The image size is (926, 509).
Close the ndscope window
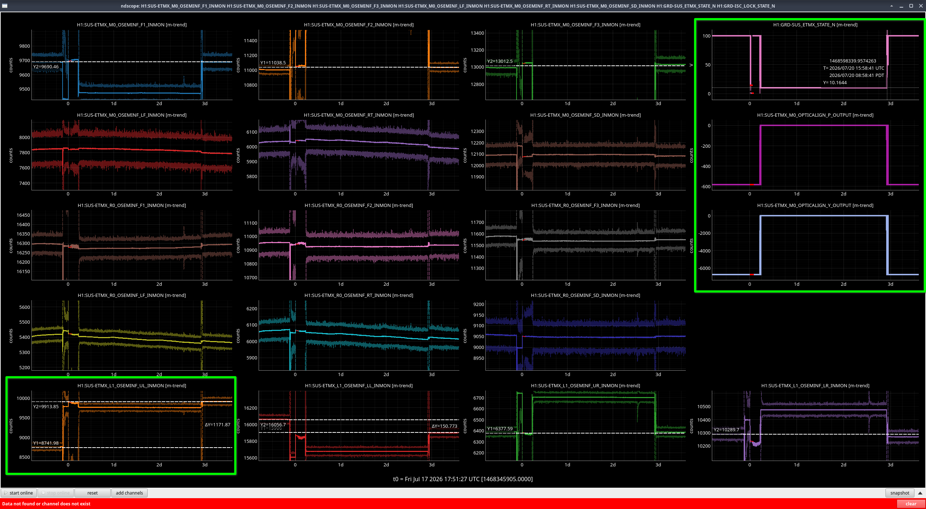point(921,6)
